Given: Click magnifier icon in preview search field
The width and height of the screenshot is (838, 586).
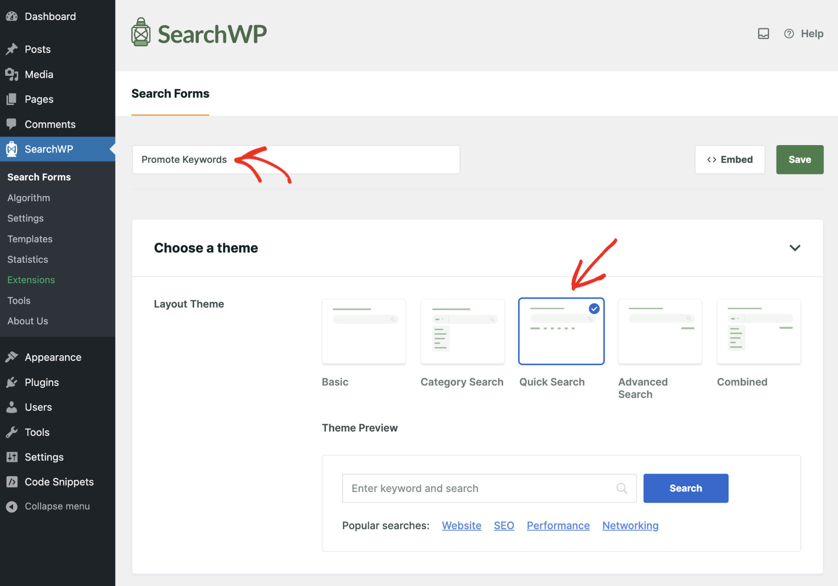Looking at the screenshot, I should (x=622, y=488).
